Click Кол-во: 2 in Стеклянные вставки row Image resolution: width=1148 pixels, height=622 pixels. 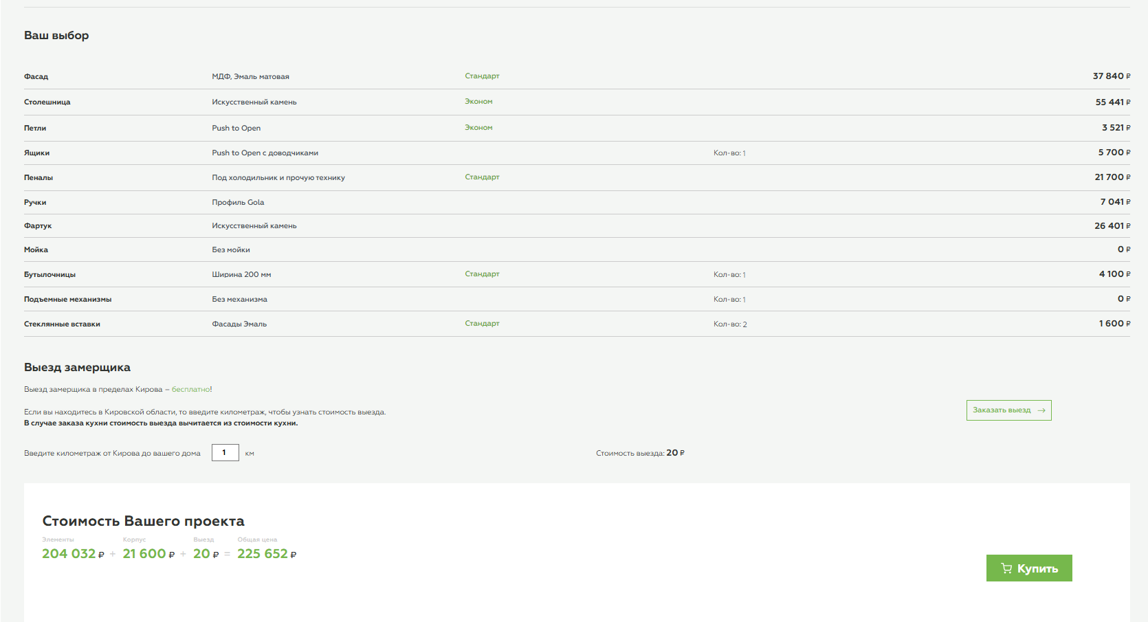729,324
